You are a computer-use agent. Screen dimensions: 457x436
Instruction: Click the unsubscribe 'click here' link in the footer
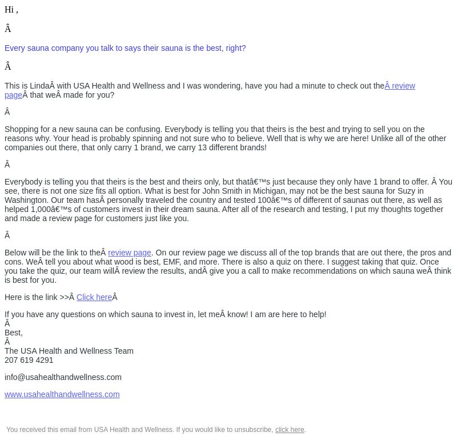pyautogui.click(x=290, y=430)
